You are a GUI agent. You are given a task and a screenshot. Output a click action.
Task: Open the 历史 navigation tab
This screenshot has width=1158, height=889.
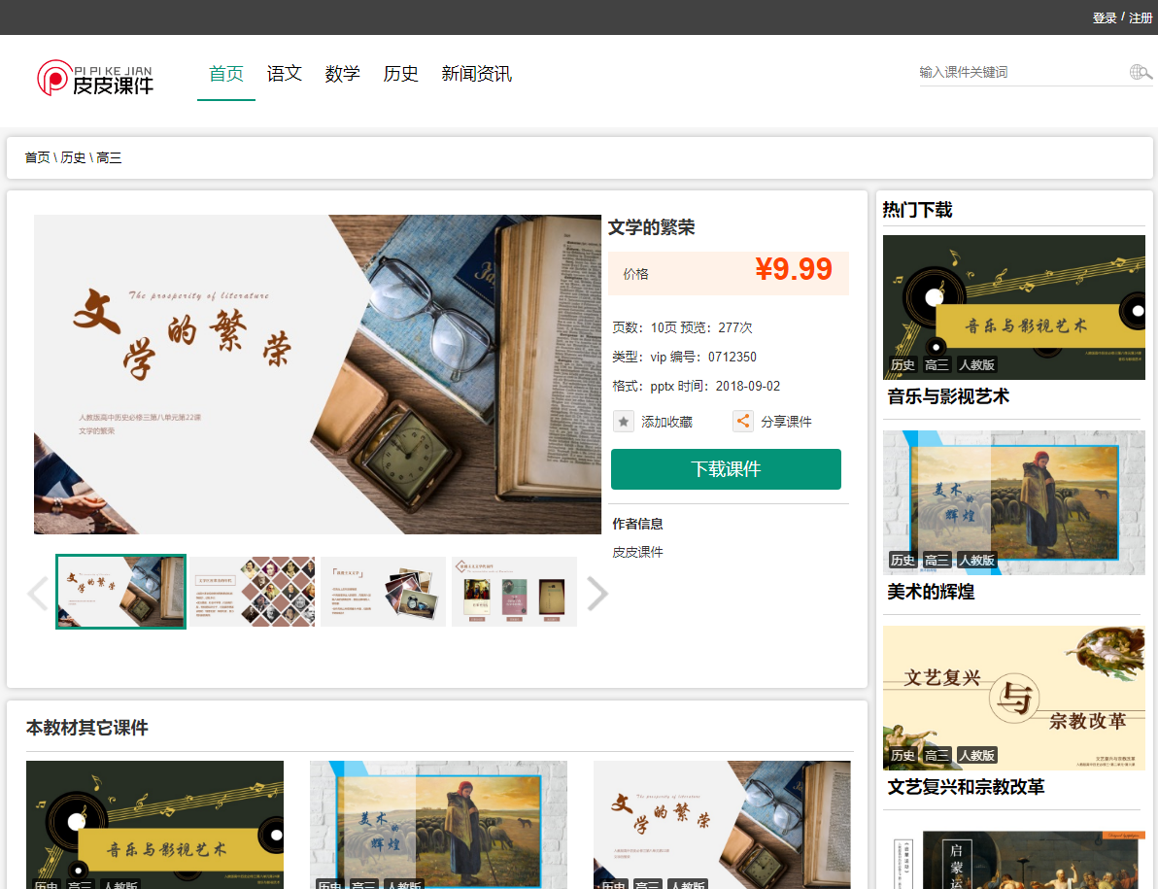pyautogui.click(x=401, y=74)
